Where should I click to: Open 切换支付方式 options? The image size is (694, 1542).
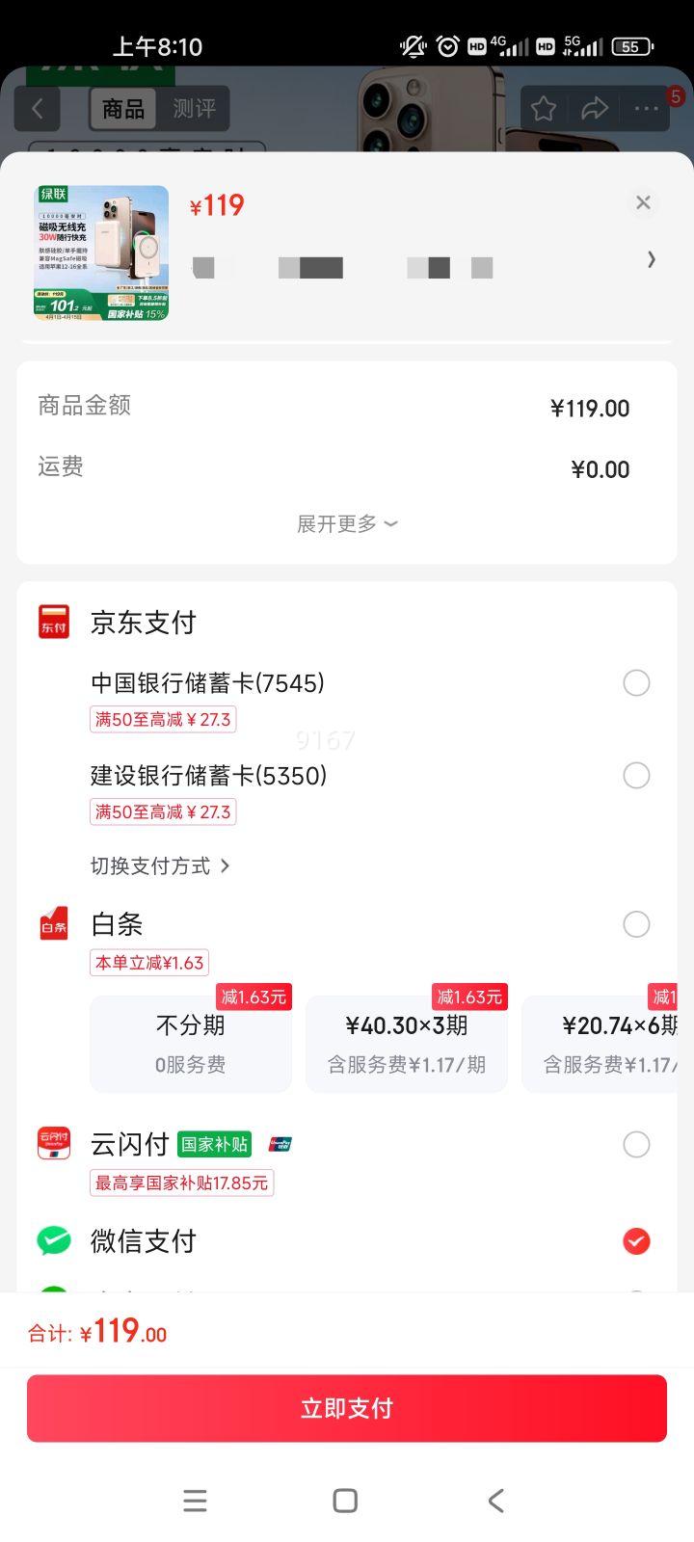click(x=160, y=865)
